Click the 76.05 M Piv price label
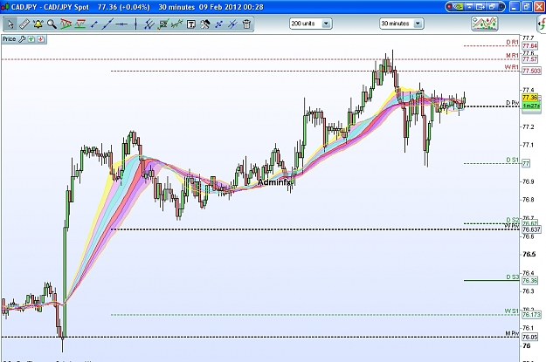Image resolution: width=546 pixels, height=362 pixels. (x=529, y=337)
